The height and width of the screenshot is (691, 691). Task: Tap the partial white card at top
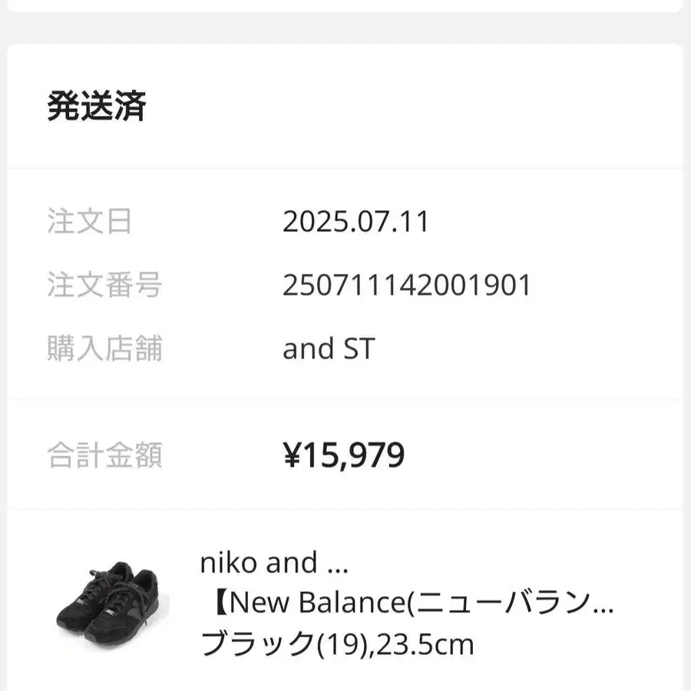tap(345, 5)
